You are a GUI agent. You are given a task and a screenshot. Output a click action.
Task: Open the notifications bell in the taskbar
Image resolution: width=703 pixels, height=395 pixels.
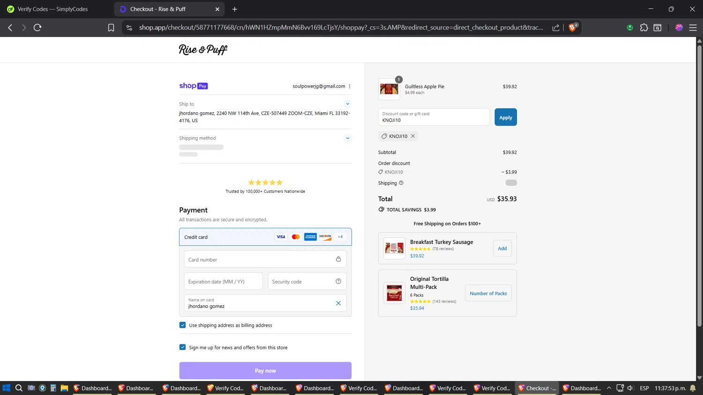point(693,388)
